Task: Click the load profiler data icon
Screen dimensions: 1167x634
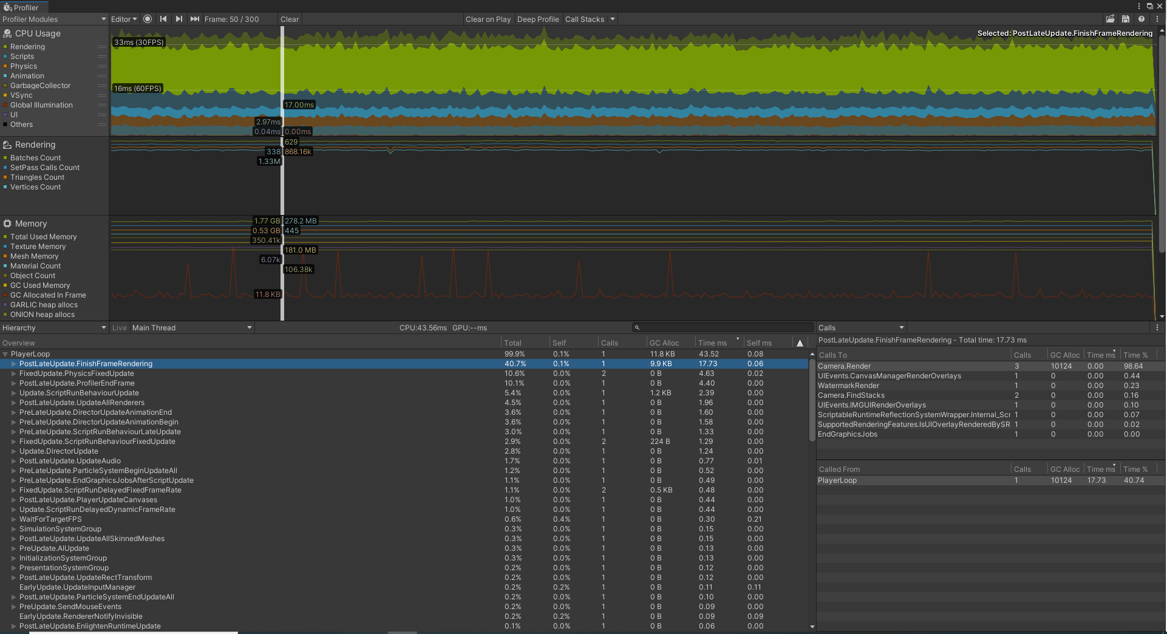Action: click(x=1110, y=19)
